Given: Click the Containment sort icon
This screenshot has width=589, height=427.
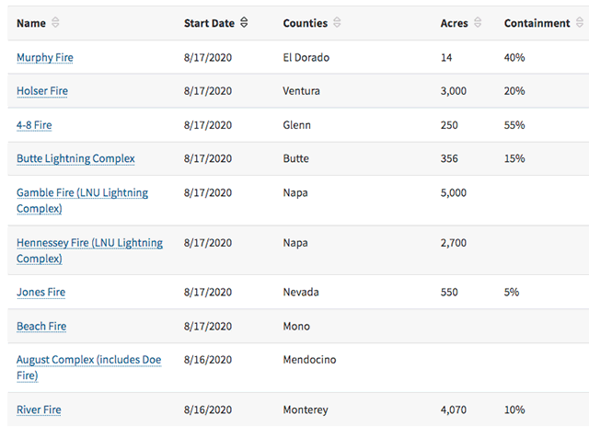Looking at the screenshot, I should click(581, 23).
